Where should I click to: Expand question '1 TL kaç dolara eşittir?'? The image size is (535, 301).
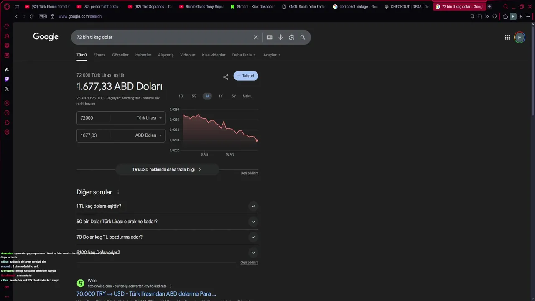coord(167,206)
